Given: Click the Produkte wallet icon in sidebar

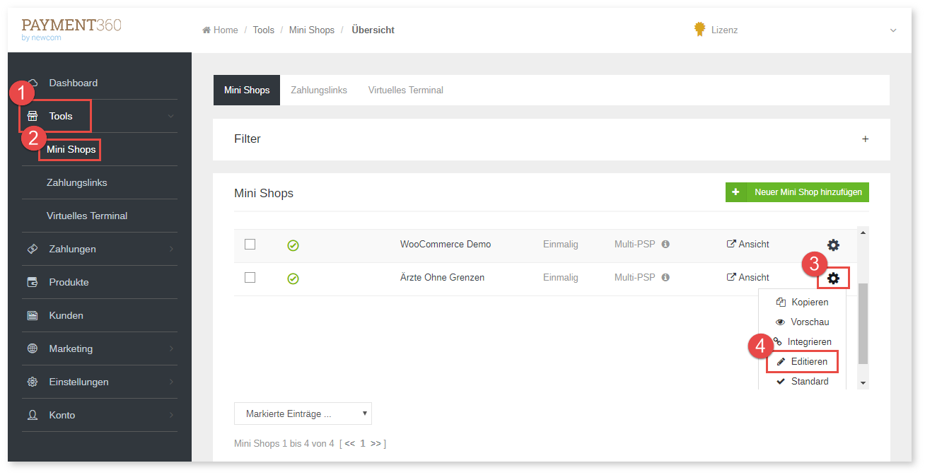Looking at the screenshot, I should 33,282.
